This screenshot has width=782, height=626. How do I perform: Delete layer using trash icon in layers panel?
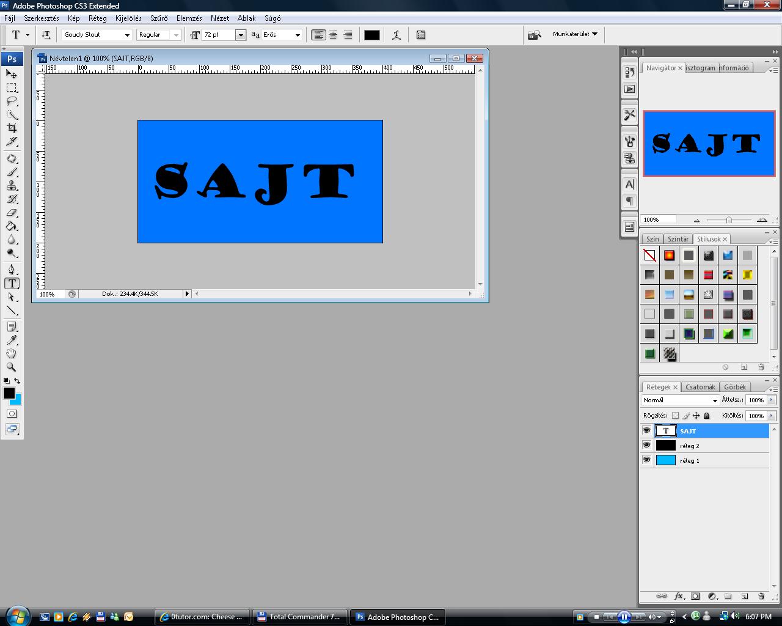point(761,596)
